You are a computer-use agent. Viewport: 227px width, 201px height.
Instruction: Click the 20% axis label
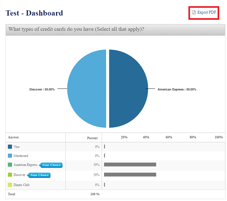click(124, 137)
